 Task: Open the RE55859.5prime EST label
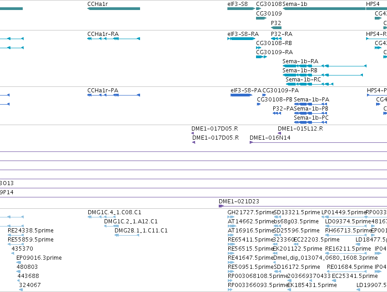[x=30, y=240]
